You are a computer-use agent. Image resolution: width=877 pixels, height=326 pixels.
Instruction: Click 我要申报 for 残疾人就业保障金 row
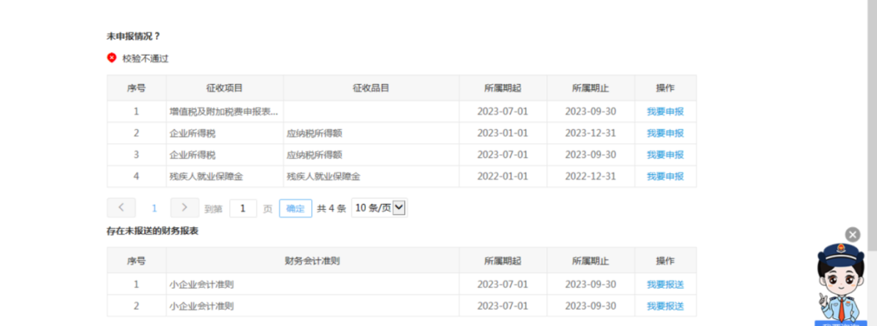click(665, 176)
